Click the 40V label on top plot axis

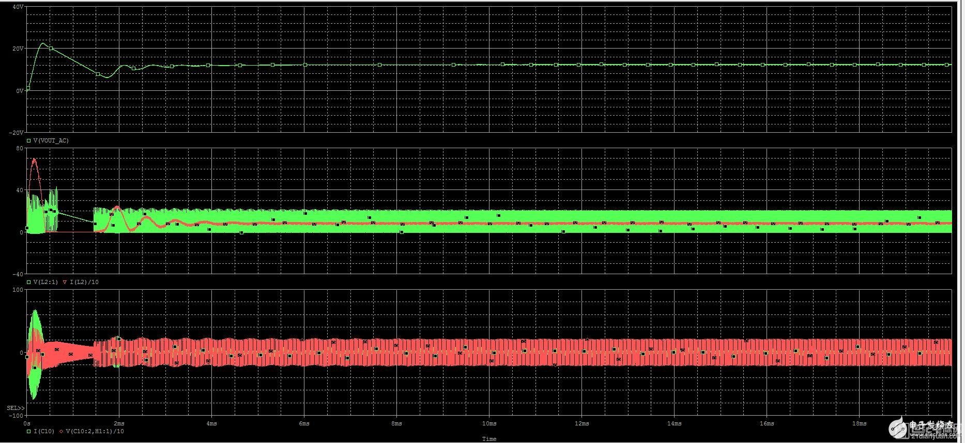coord(17,7)
